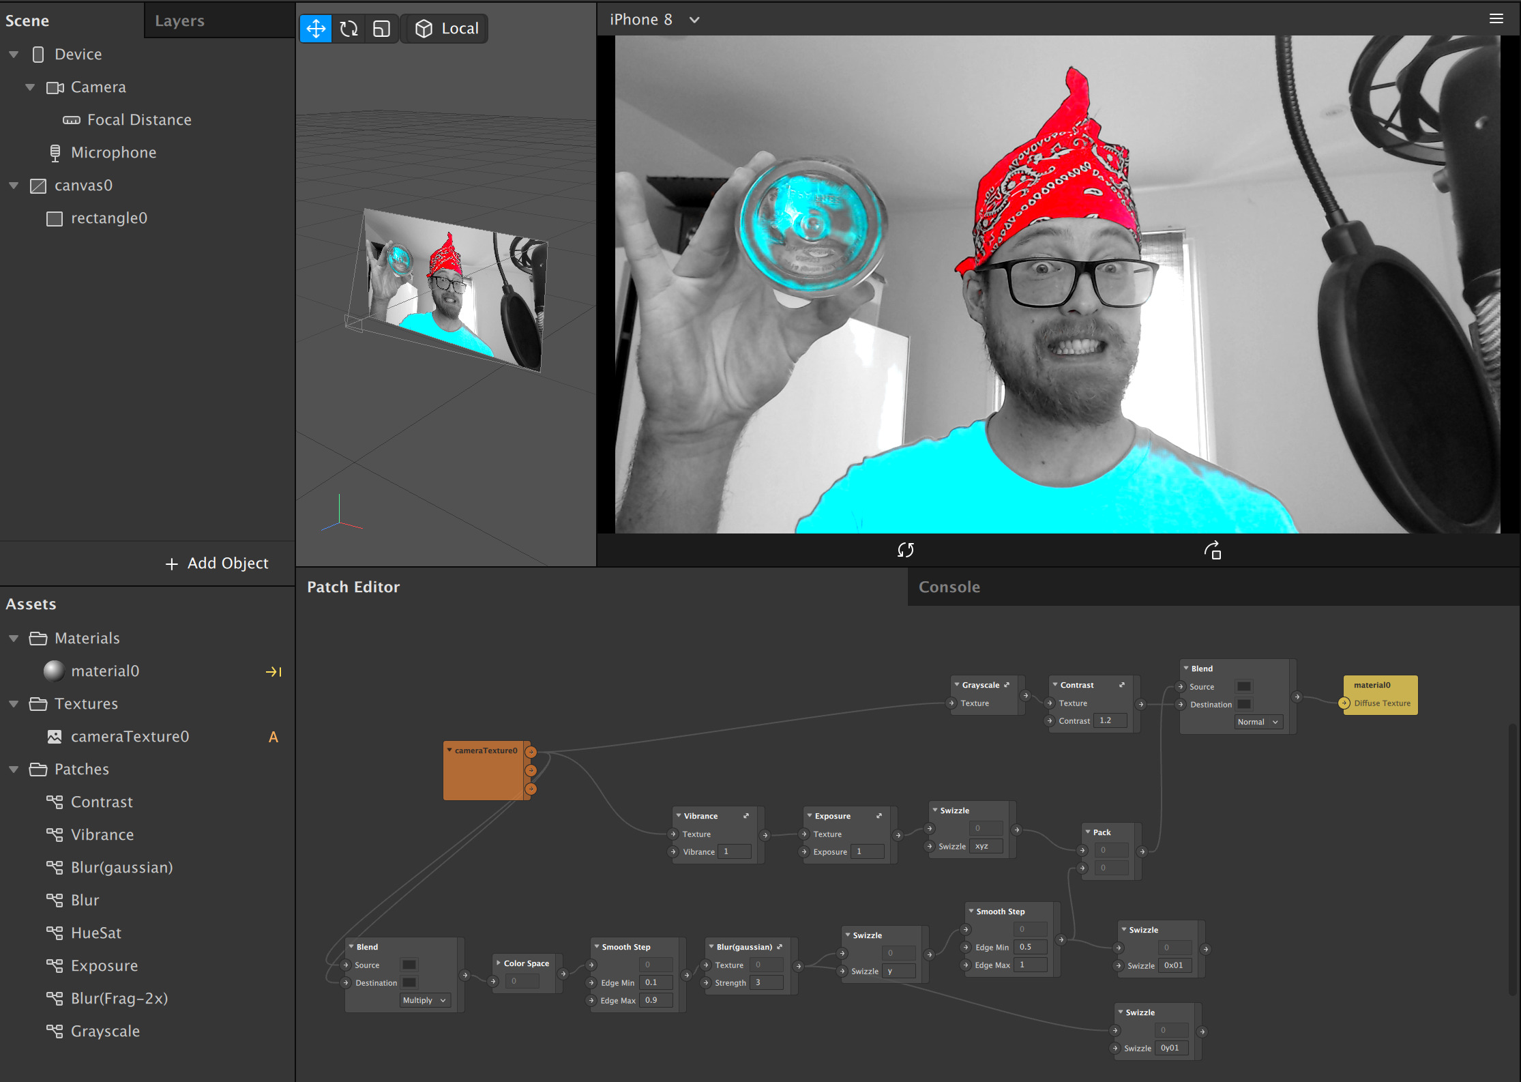The image size is (1521, 1082).
Task: Click the Contrast value field showing 1.2
Action: point(1109,720)
